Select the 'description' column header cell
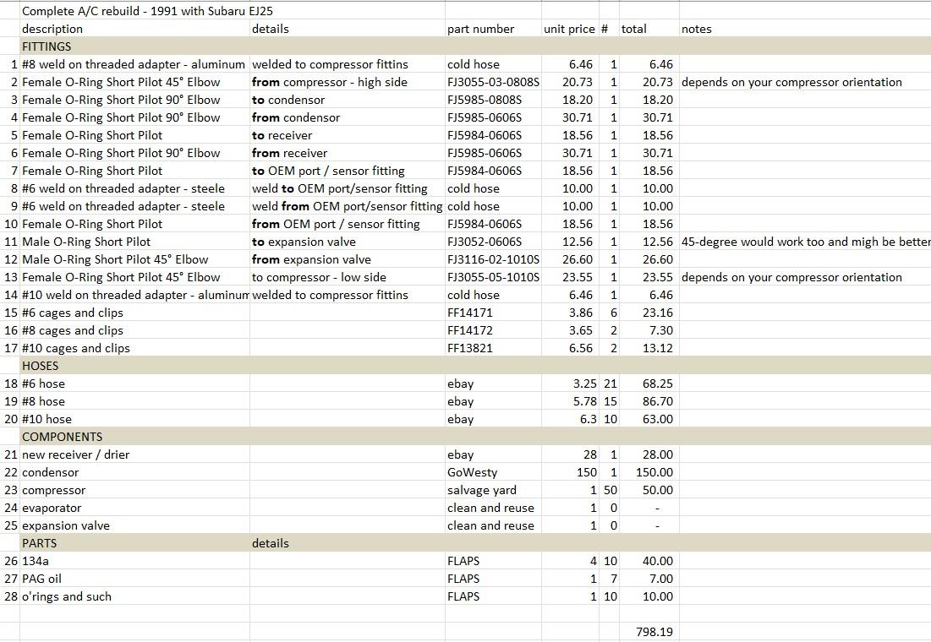 point(52,29)
